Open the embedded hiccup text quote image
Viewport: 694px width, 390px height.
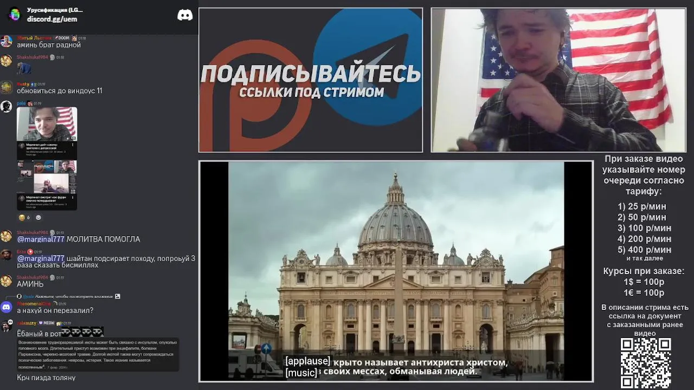coord(98,355)
